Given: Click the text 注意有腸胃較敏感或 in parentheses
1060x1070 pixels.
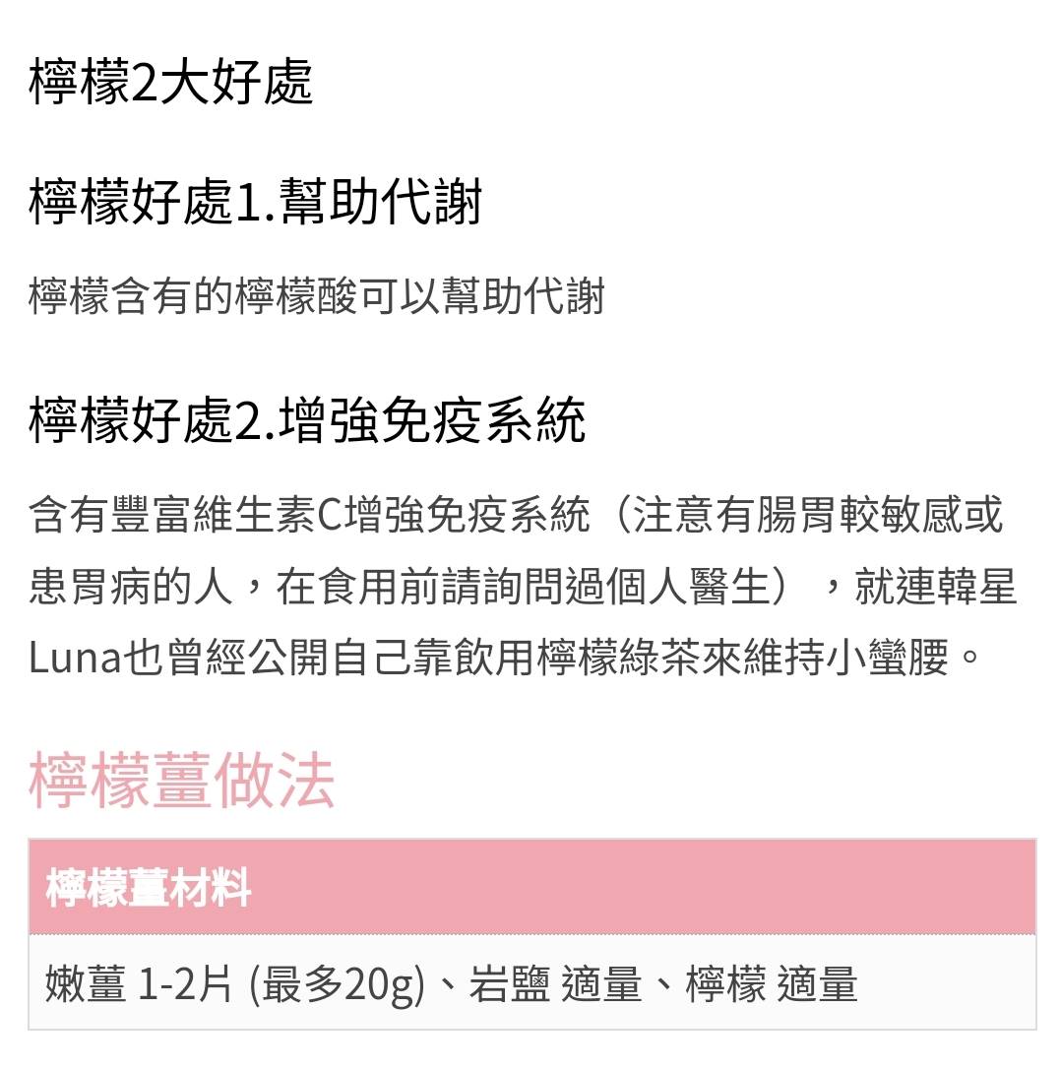Looking at the screenshot, I should click(819, 515).
